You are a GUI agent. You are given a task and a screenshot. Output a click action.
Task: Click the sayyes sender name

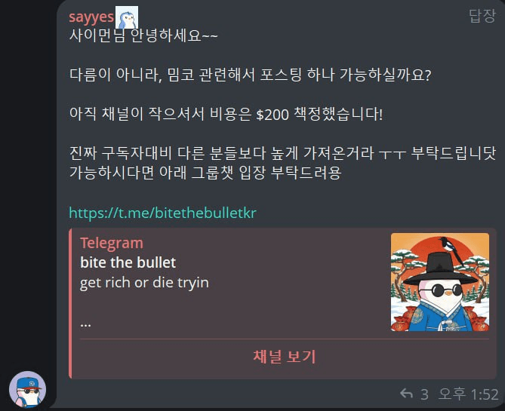tap(91, 17)
